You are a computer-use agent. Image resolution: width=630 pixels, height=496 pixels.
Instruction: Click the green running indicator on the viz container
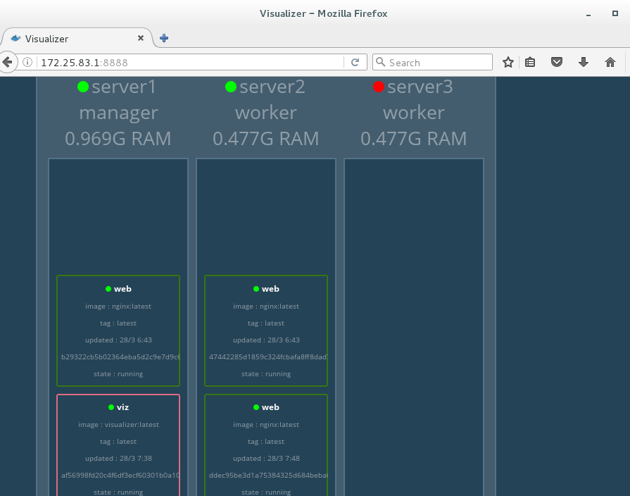[x=110, y=407]
